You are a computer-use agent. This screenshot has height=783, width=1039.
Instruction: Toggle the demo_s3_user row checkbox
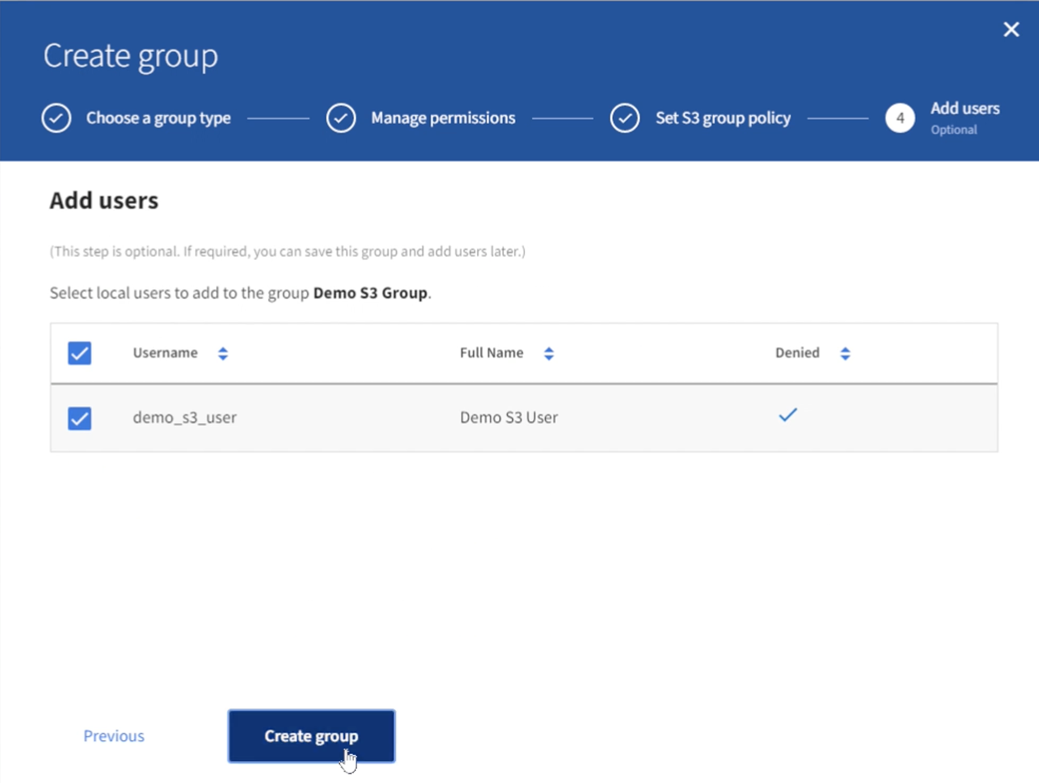[x=80, y=417]
